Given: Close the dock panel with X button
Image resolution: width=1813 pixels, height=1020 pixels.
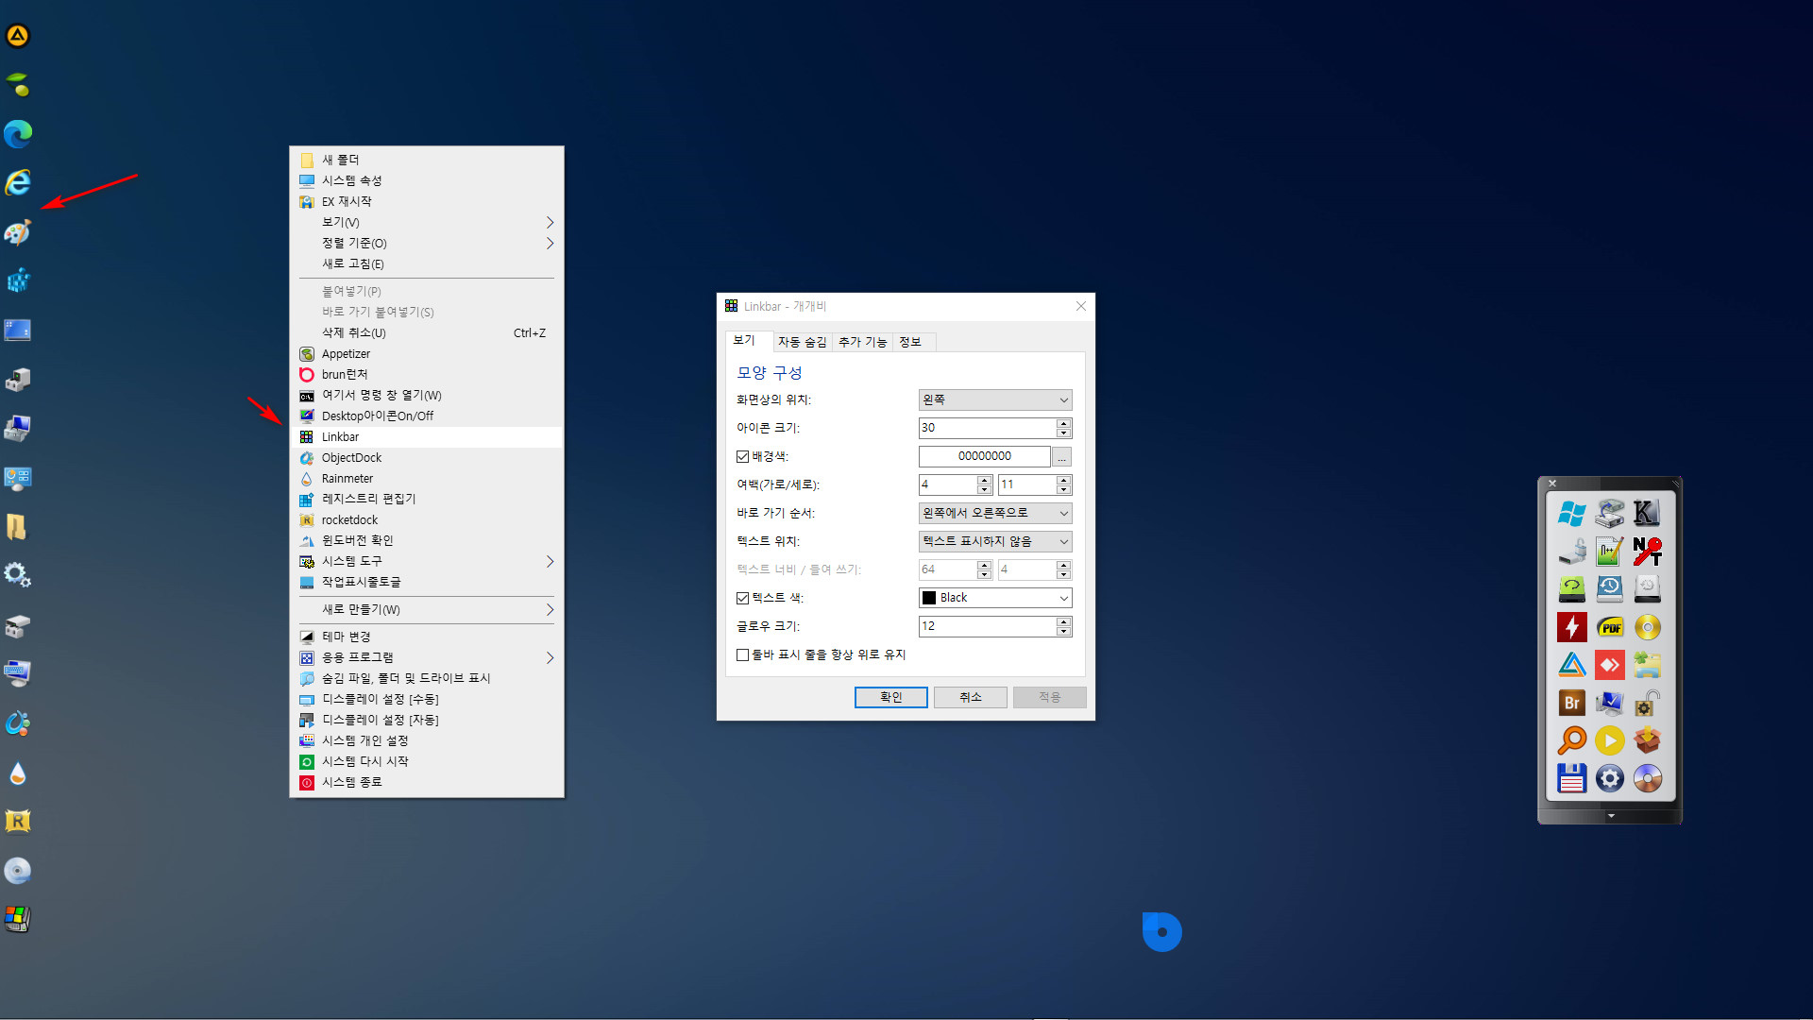Looking at the screenshot, I should 1552,484.
